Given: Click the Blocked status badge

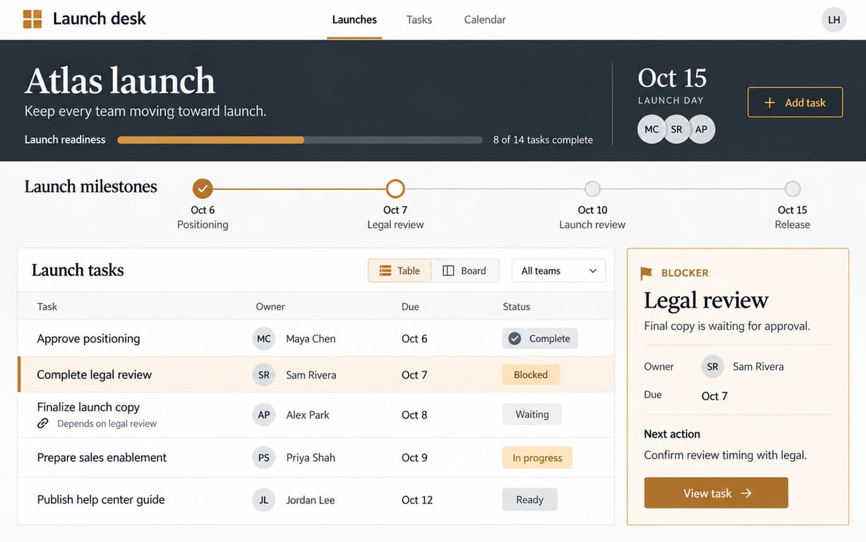Looking at the screenshot, I should pos(531,375).
